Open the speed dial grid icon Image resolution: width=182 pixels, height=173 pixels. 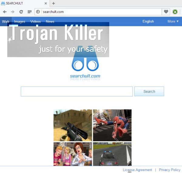tap(29, 12)
